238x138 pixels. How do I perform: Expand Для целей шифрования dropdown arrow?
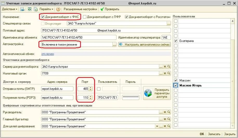click(x=157, y=126)
